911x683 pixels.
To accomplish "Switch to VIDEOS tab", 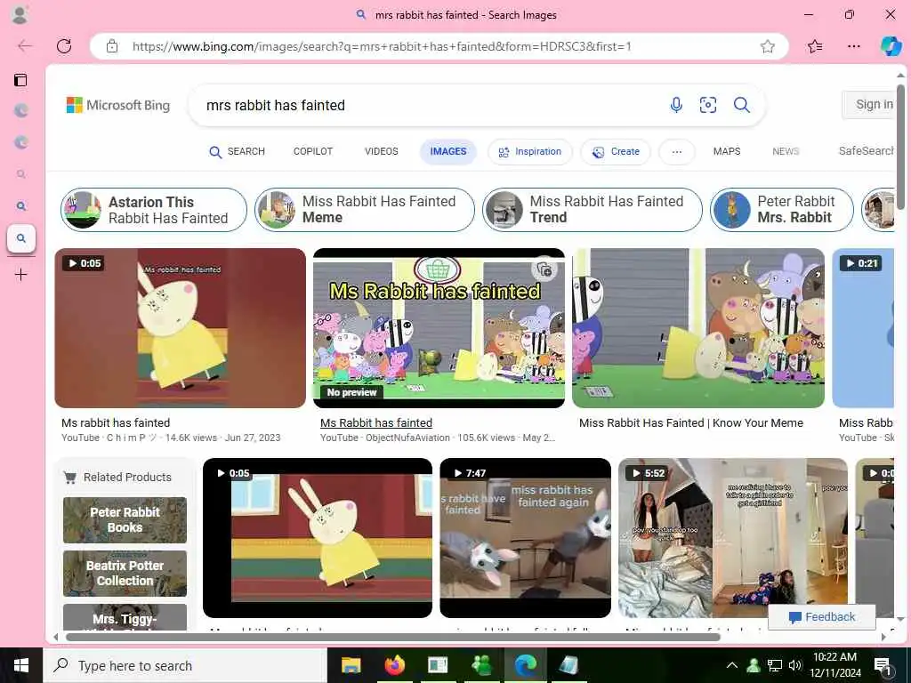I will tap(381, 151).
